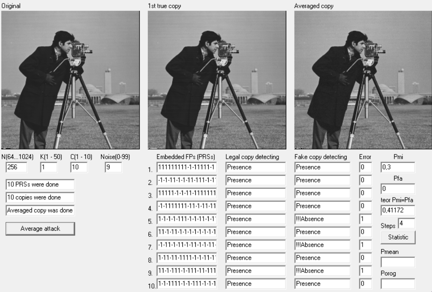Click the Average attack button
432x292 pixels.
[40, 229]
